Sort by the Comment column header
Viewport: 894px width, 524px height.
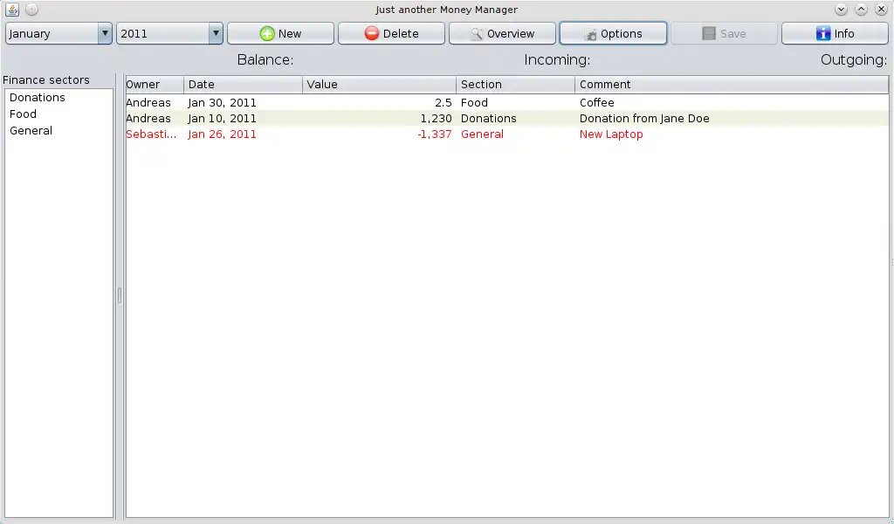pyautogui.click(x=732, y=85)
